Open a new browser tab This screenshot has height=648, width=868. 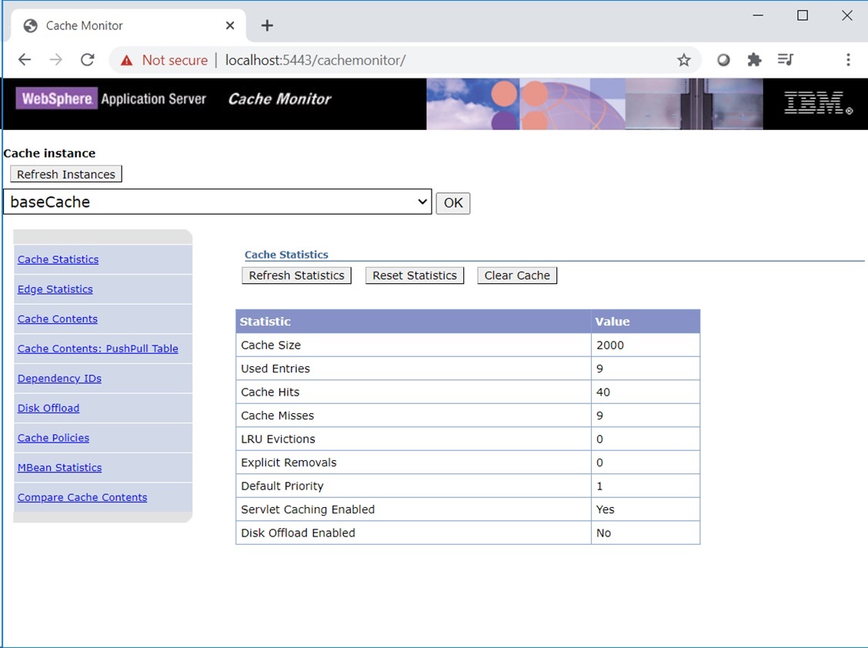point(267,25)
